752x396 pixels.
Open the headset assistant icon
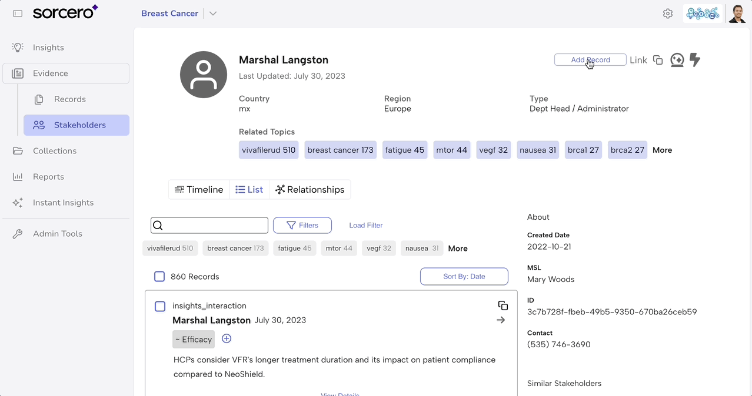677,60
